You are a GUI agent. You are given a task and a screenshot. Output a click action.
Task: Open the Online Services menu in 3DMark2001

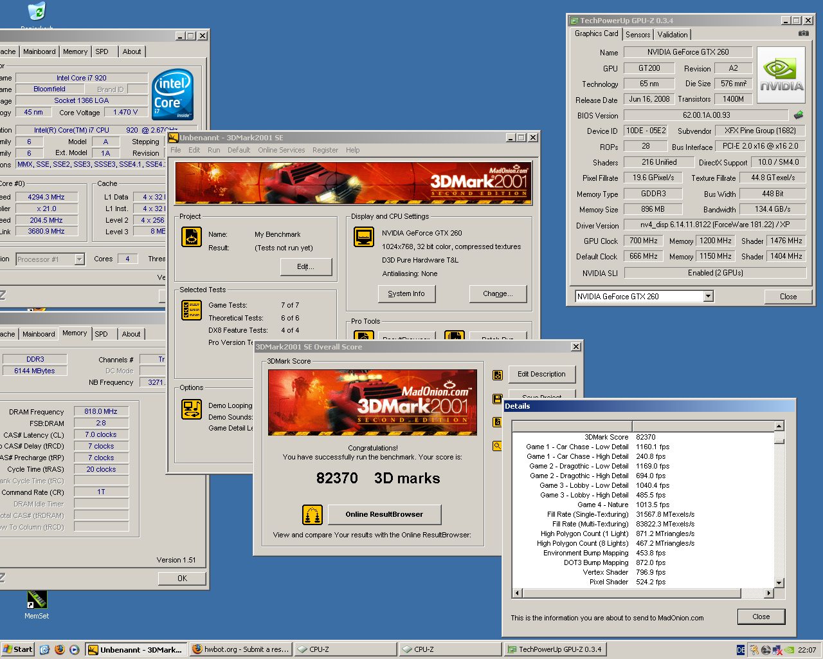(282, 150)
